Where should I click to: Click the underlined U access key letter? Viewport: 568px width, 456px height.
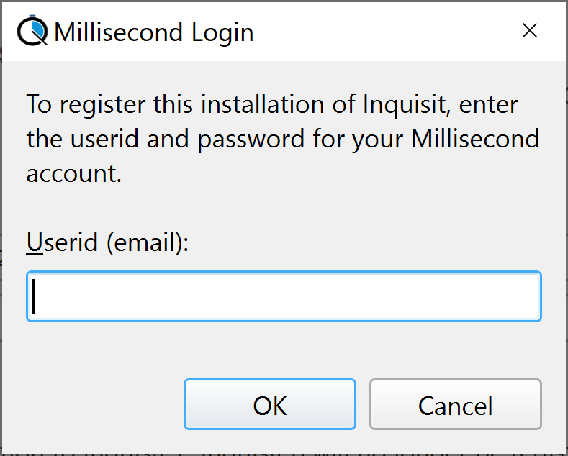click(35, 242)
